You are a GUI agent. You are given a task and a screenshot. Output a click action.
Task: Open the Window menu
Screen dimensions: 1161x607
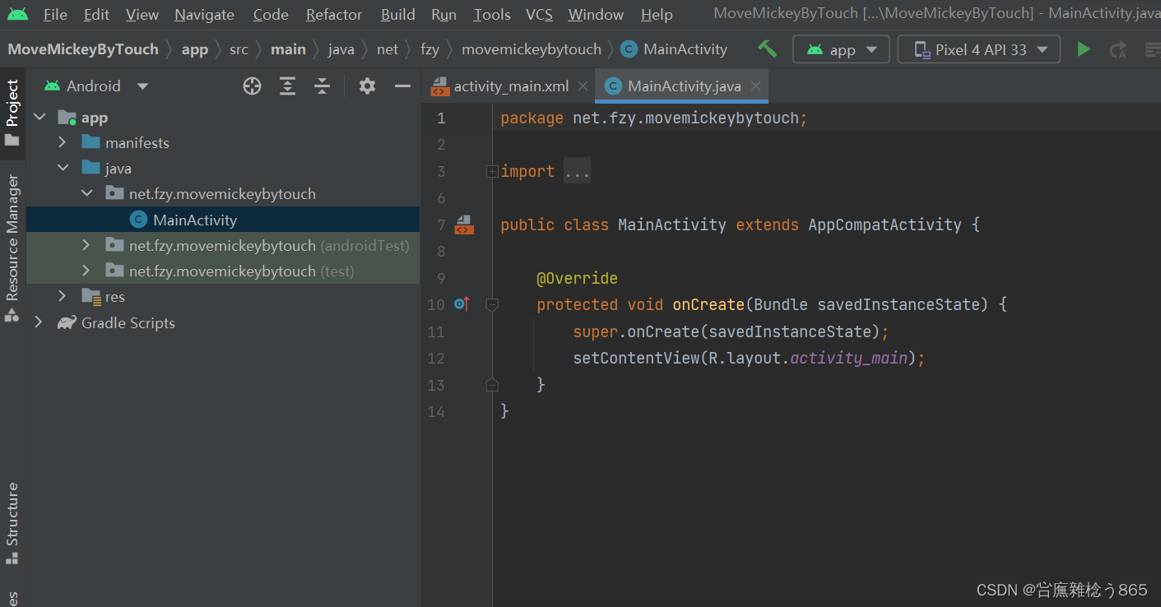click(596, 15)
